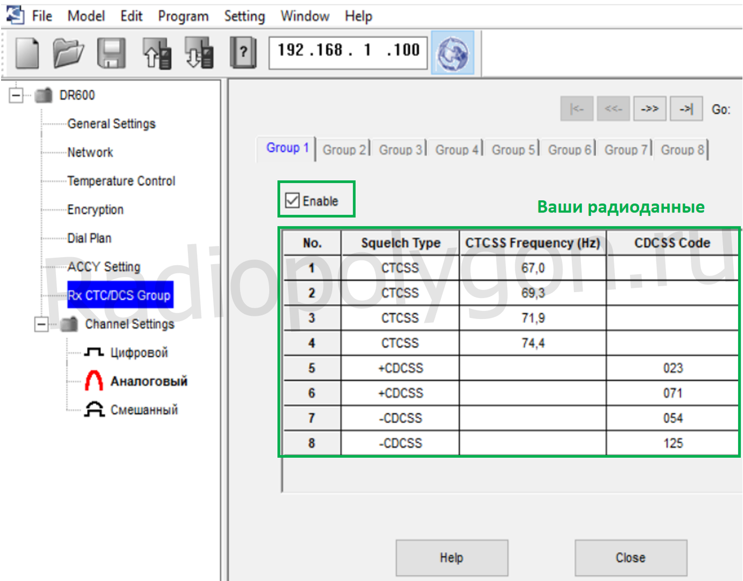Click the IP address input field
Image resolution: width=743 pixels, height=581 pixels.
pyautogui.click(x=348, y=53)
